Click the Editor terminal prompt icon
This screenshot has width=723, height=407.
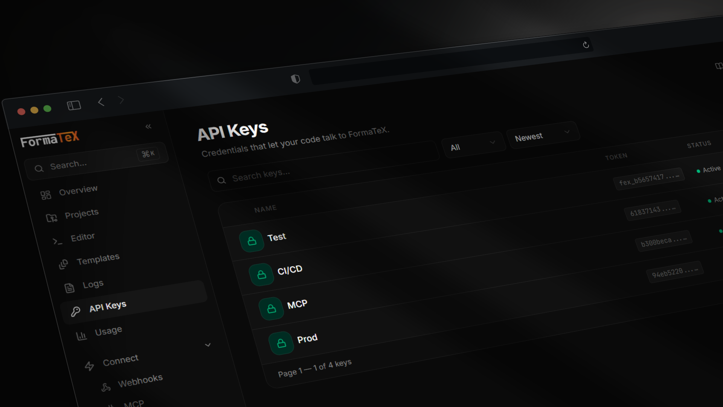57,241
